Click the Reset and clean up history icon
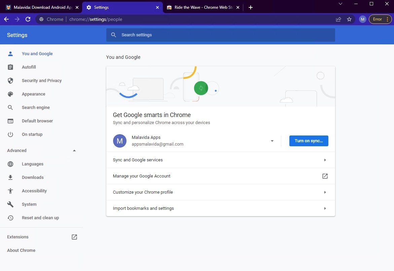The image size is (394, 271). [10, 218]
